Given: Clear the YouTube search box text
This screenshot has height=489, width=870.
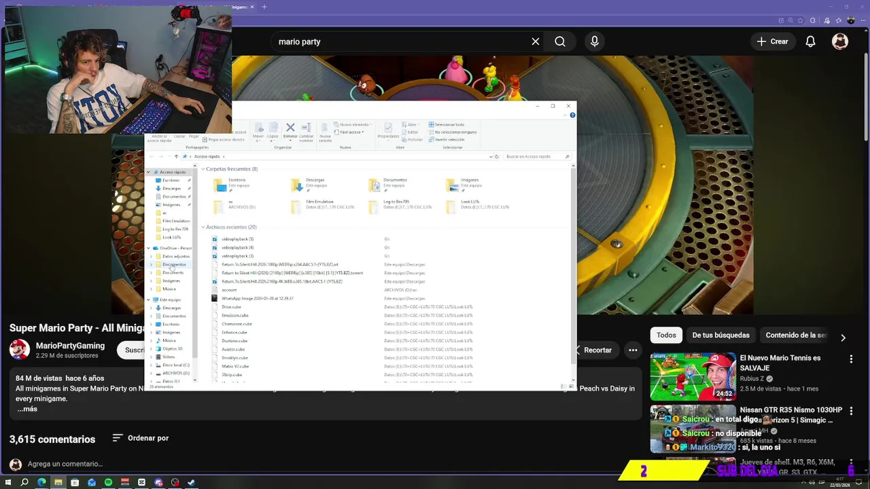Looking at the screenshot, I should click(536, 41).
